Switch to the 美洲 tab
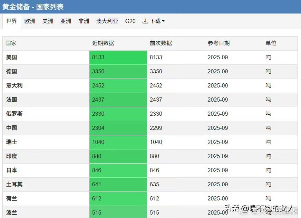 click(x=48, y=21)
